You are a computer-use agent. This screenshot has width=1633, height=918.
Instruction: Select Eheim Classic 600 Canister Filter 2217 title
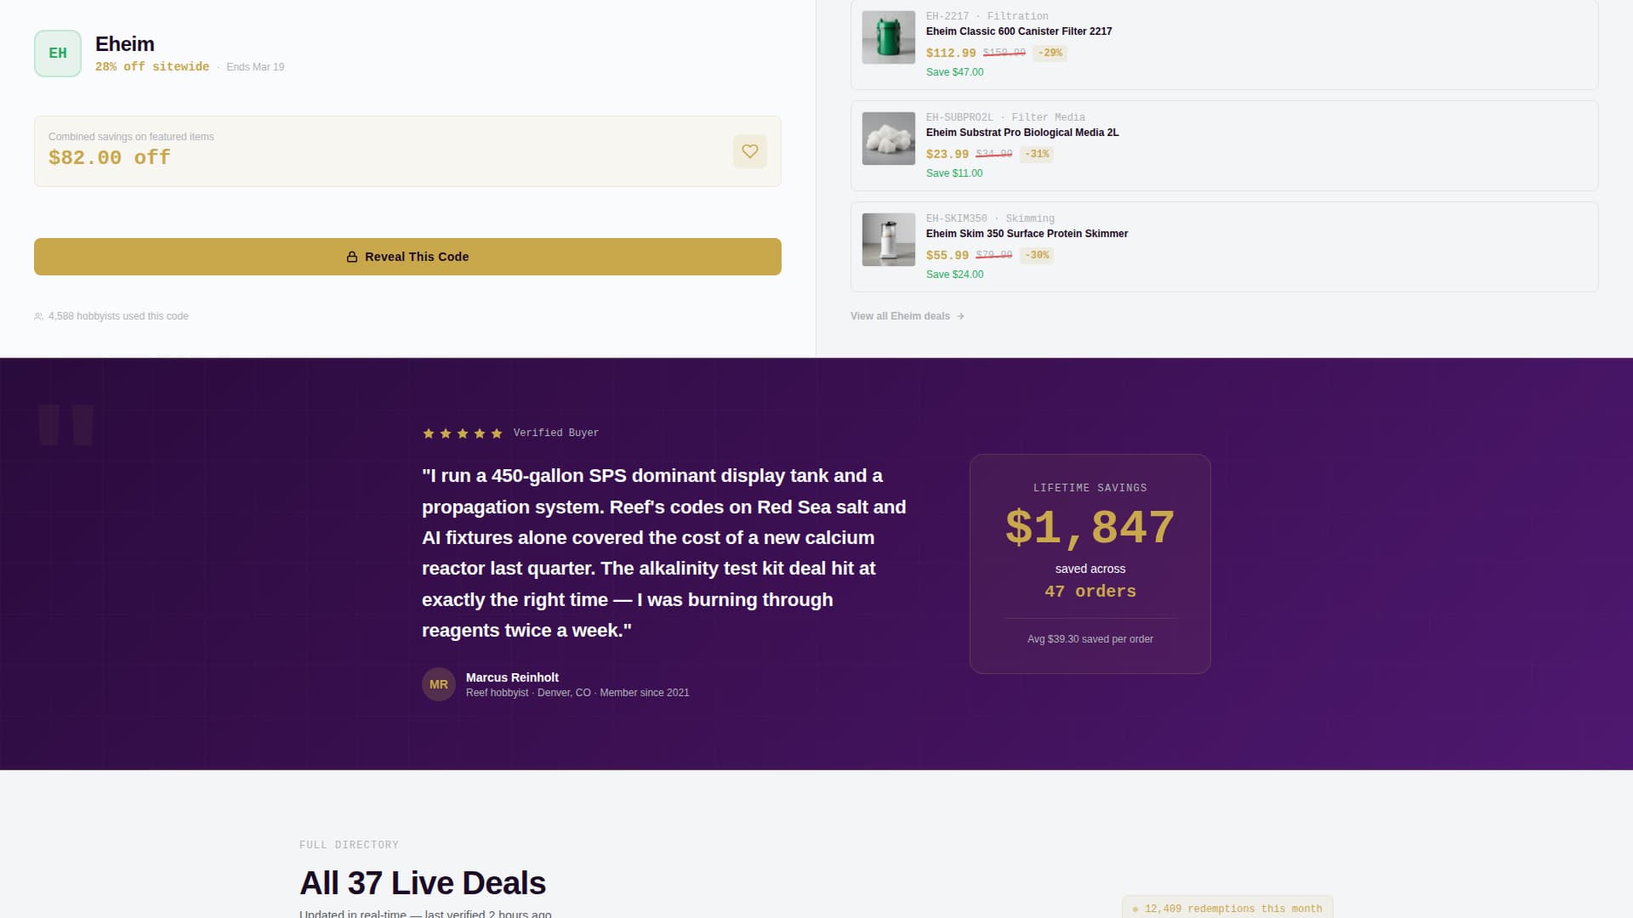1019,31
